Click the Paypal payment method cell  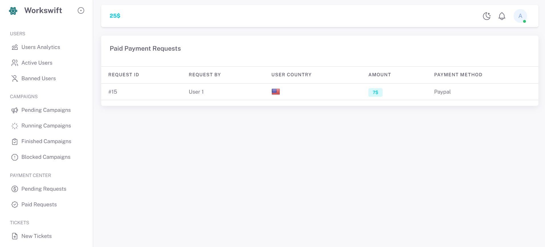pos(442,92)
